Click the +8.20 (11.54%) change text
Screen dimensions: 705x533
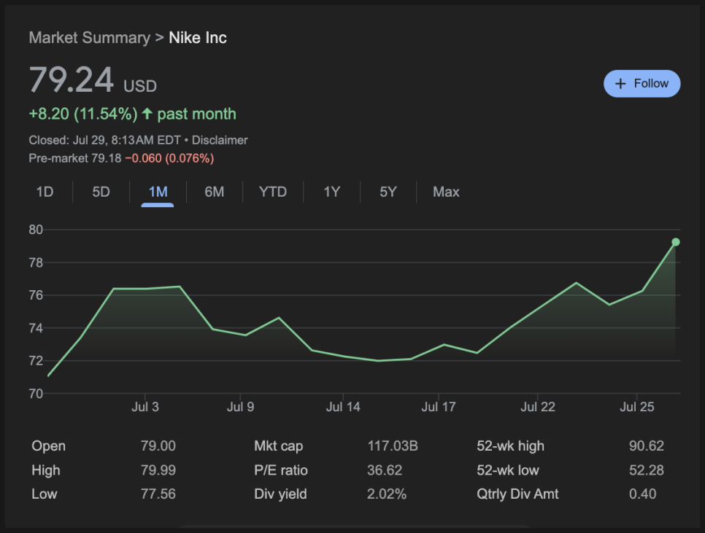(83, 114)
